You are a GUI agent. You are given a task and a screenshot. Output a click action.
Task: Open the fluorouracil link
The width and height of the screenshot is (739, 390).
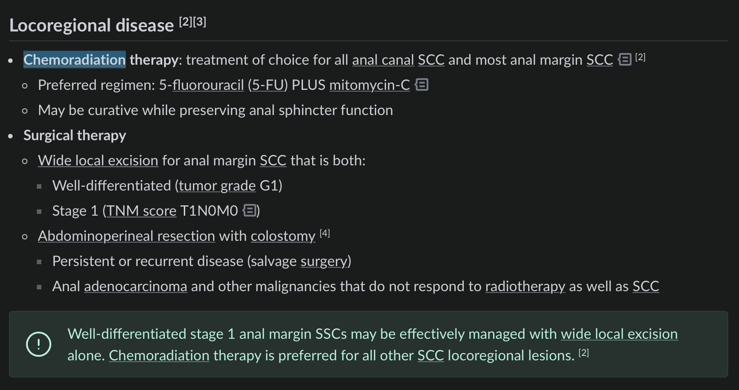(x=208, y=85)
